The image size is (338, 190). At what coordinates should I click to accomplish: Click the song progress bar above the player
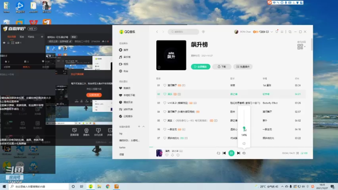[x=231, y=147]
